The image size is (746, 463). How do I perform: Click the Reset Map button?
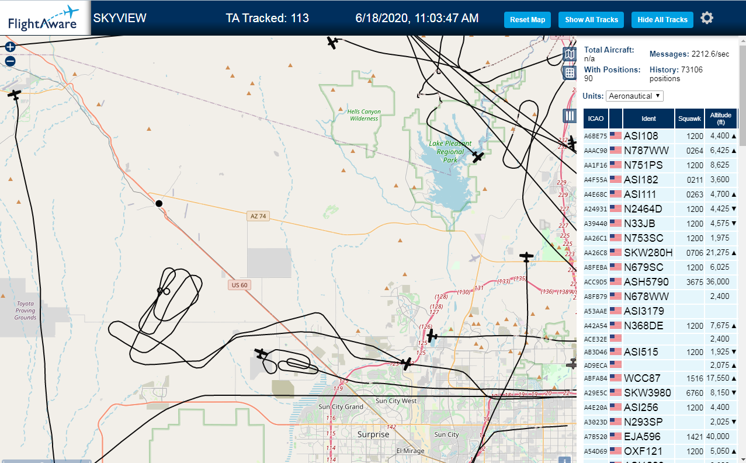[x=528, y=20]
